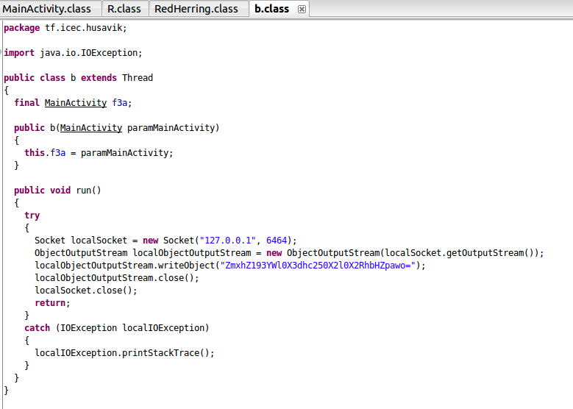Switch to the MainActivity.class tab
The width and height of the screenshot is (573, 409).
point(48,9)
